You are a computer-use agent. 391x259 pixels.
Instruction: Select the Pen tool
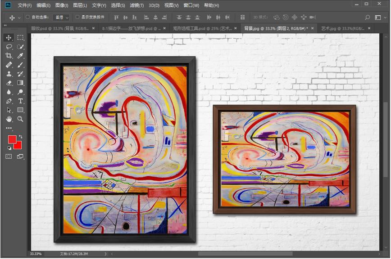[x=9, y=101]
